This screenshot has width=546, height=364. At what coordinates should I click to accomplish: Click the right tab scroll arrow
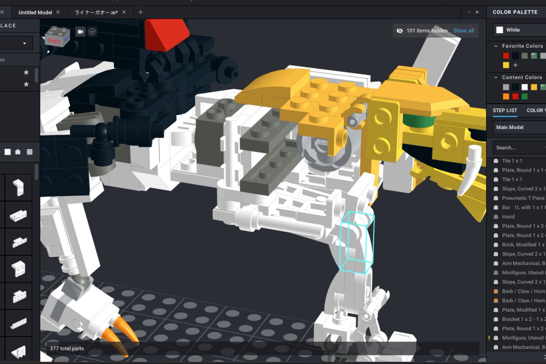click(477, 12)
